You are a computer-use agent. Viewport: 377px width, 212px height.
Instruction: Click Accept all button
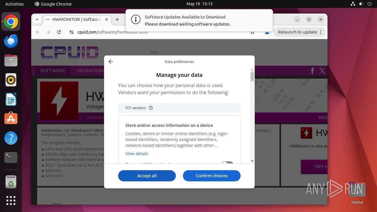(x=147, y=176)
